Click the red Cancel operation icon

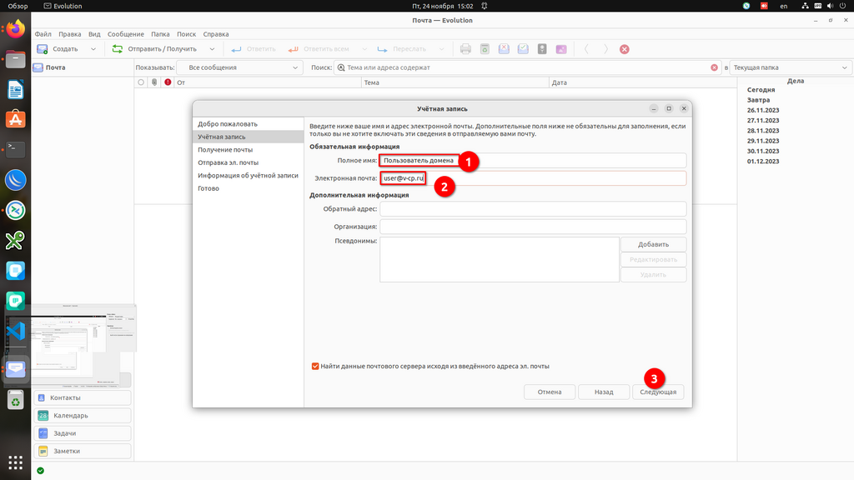point(625,49)
